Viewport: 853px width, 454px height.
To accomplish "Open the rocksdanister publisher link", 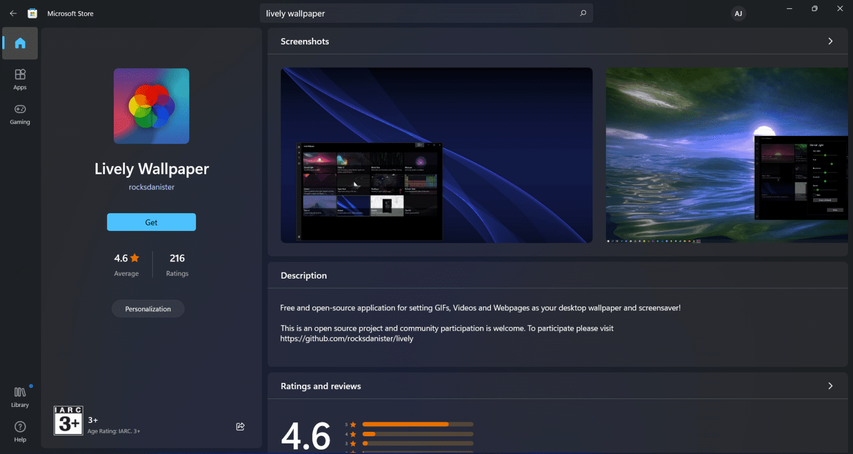I will (x=152, y=187).
